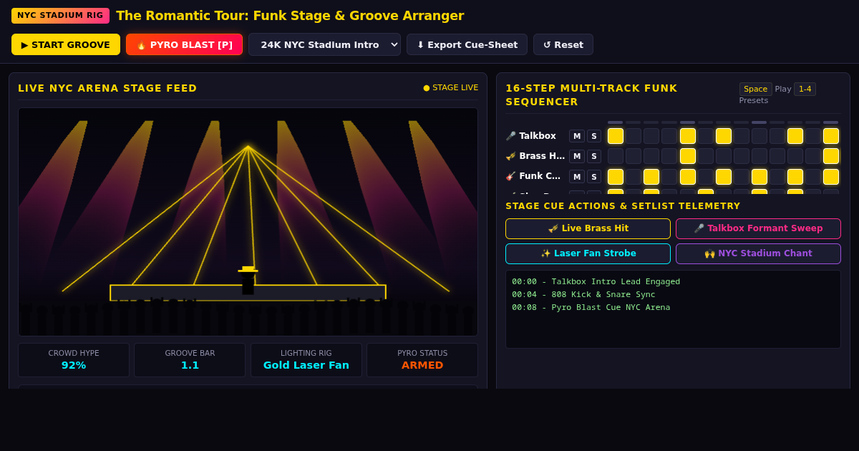Click the Romantic Tour page title
Image resolution: width=859 pixels, height=451 pixels.
[x=290, y=16]
